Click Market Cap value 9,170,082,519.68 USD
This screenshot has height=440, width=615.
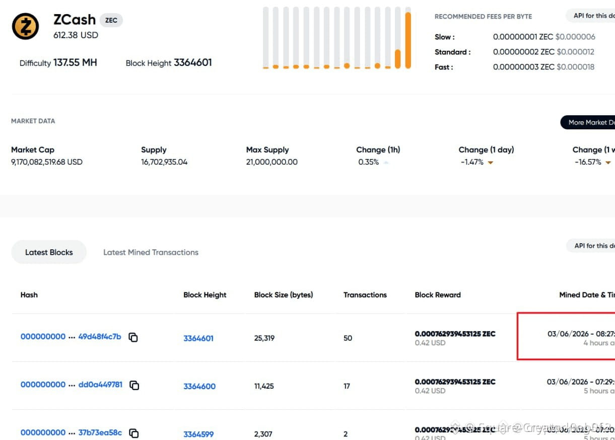[x=47, y=162]
